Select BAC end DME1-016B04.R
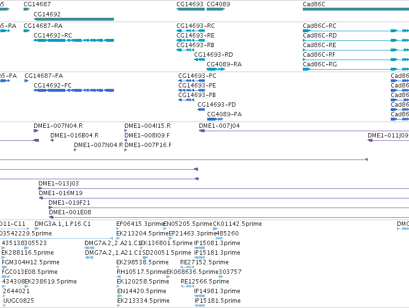 [74, 136]
